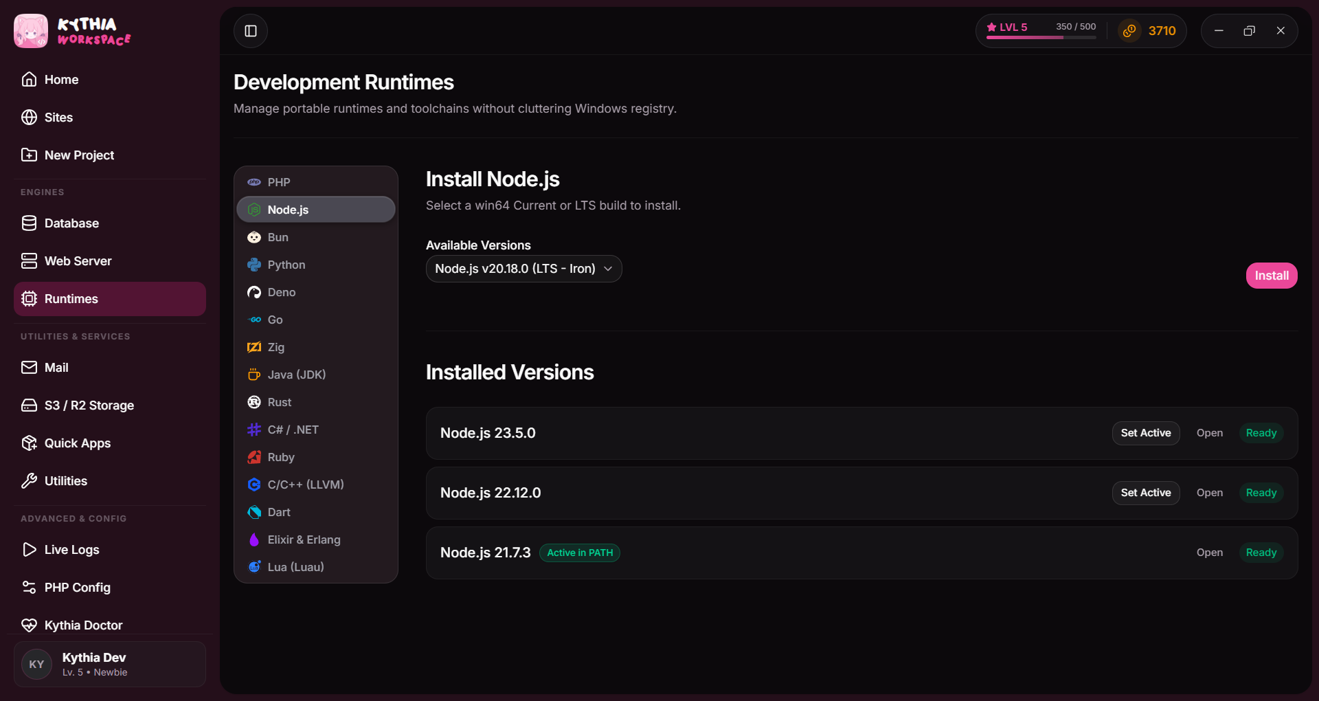Open Web Server page
Viewport: 1319px width, 701px height.
pos(110,261)
